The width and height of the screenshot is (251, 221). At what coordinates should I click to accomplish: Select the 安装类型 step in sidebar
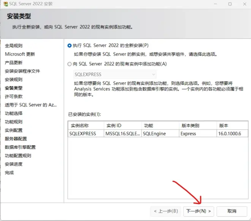click(x=14, y=88)
